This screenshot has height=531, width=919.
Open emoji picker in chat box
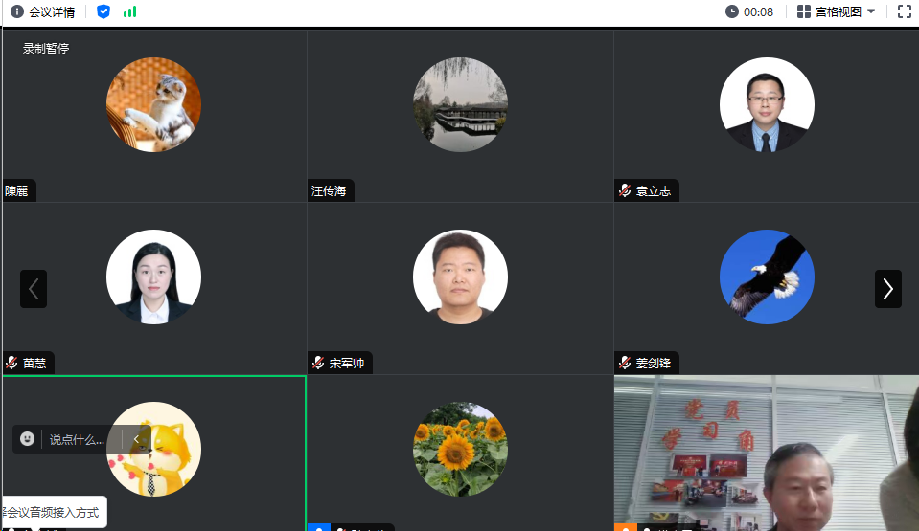(27, 439)
